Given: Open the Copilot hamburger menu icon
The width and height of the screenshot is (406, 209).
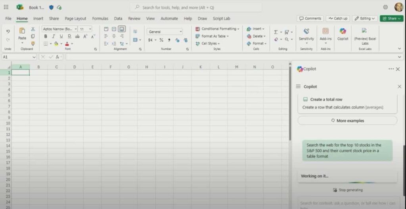Looking at the screenshot, I should point(298,86).
